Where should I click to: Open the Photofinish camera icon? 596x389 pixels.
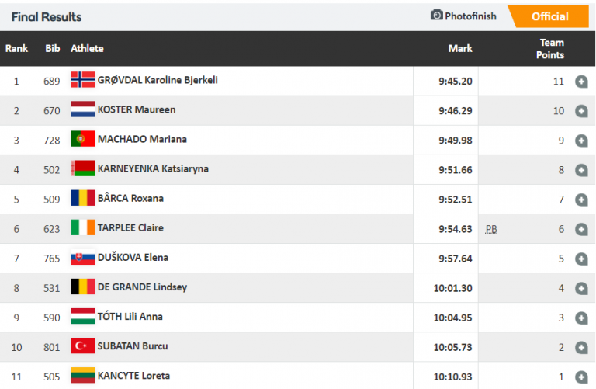click(436, 16)
